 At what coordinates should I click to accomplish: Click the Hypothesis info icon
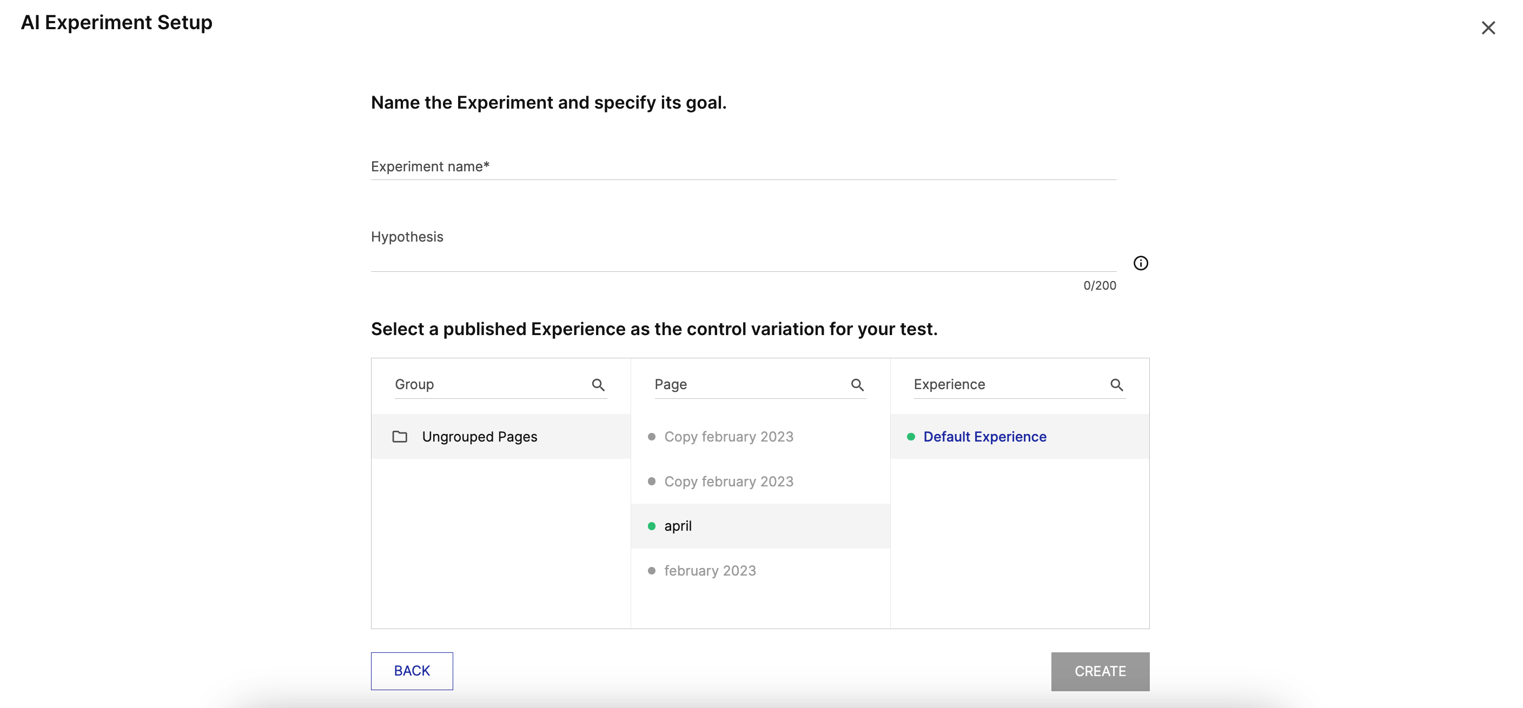point(1141,263)
